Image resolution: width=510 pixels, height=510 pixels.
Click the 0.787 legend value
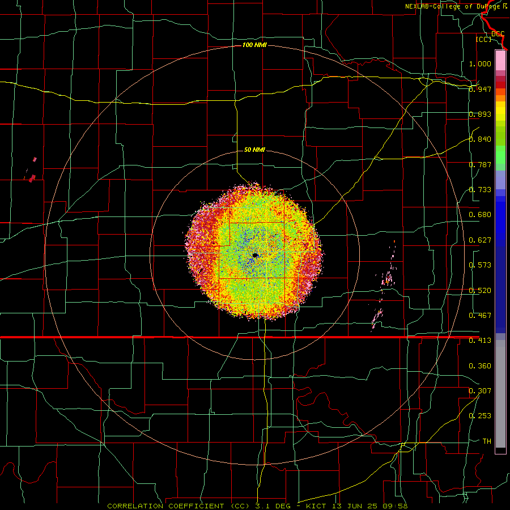tap(480, 164)
